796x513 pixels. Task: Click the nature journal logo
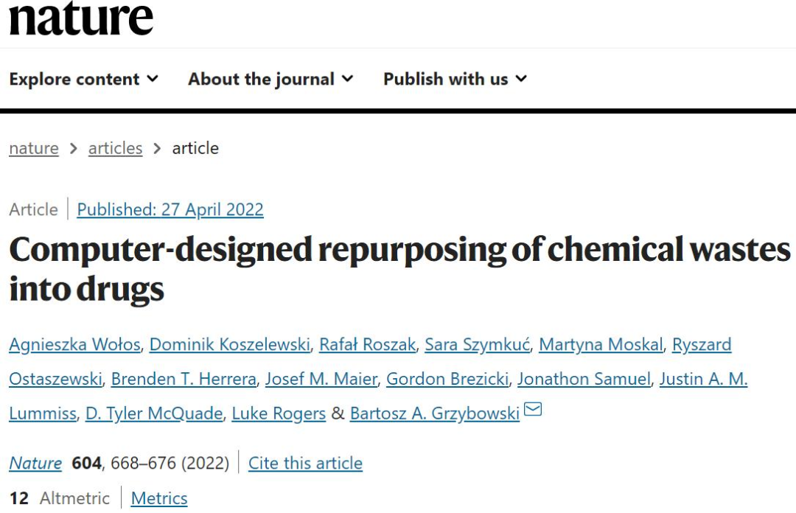tap(81, 18)
